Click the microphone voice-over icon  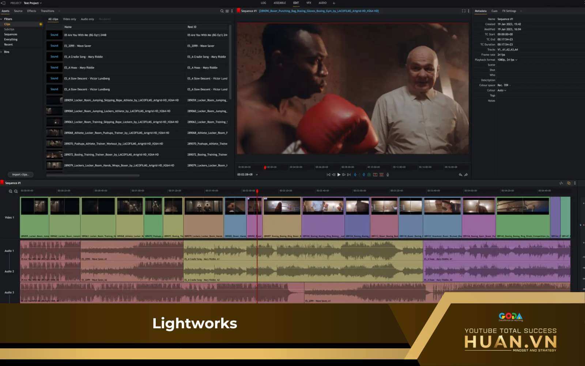click(388, 175)
